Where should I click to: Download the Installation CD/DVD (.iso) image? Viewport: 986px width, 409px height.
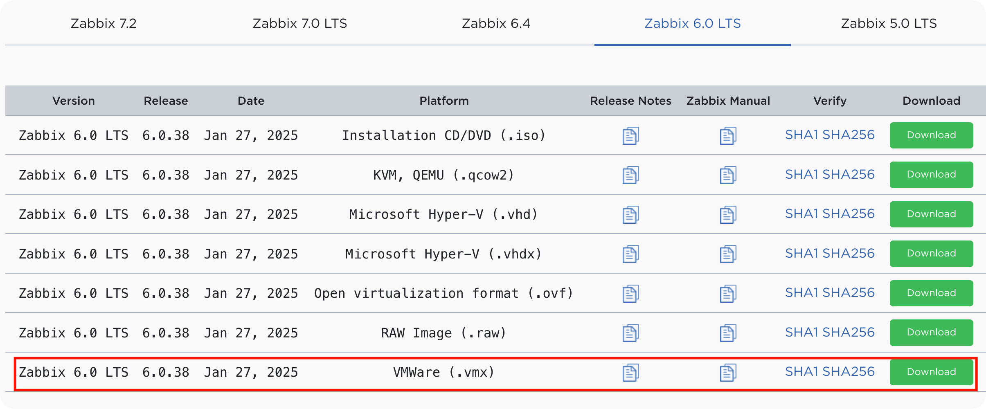click(931, 135)
